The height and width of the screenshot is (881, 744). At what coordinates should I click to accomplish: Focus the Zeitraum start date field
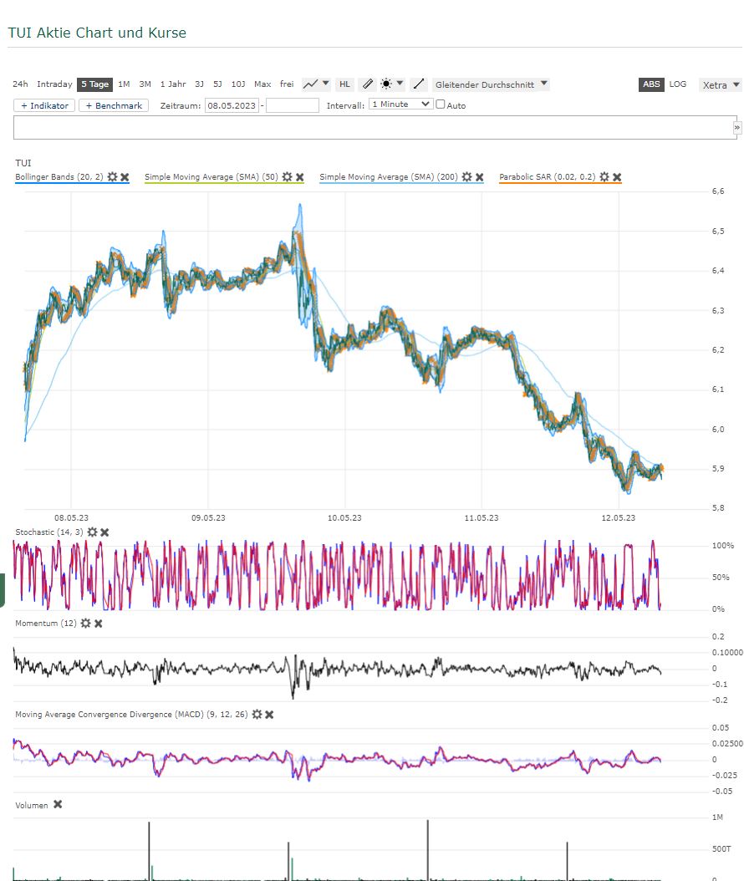pyautogui.click(x=232, y=105)
